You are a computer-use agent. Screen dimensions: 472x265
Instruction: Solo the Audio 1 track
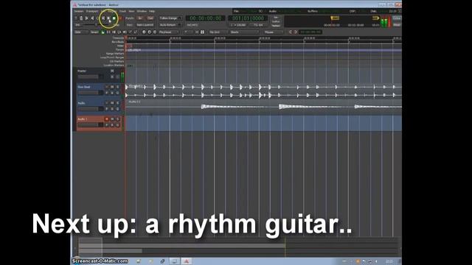point(117,119)
